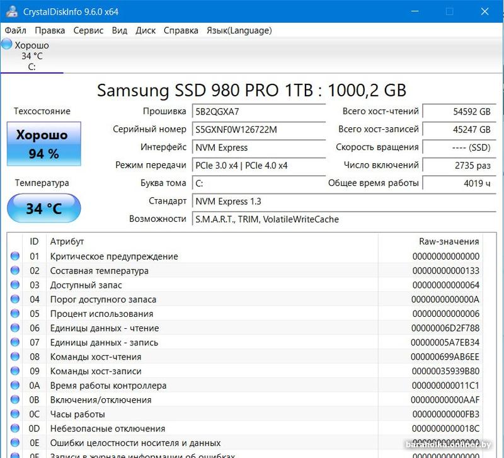Click status orb of Небезопасные отключения row
The height and width of the screenshot is (458, 504).
click(15, 428)
